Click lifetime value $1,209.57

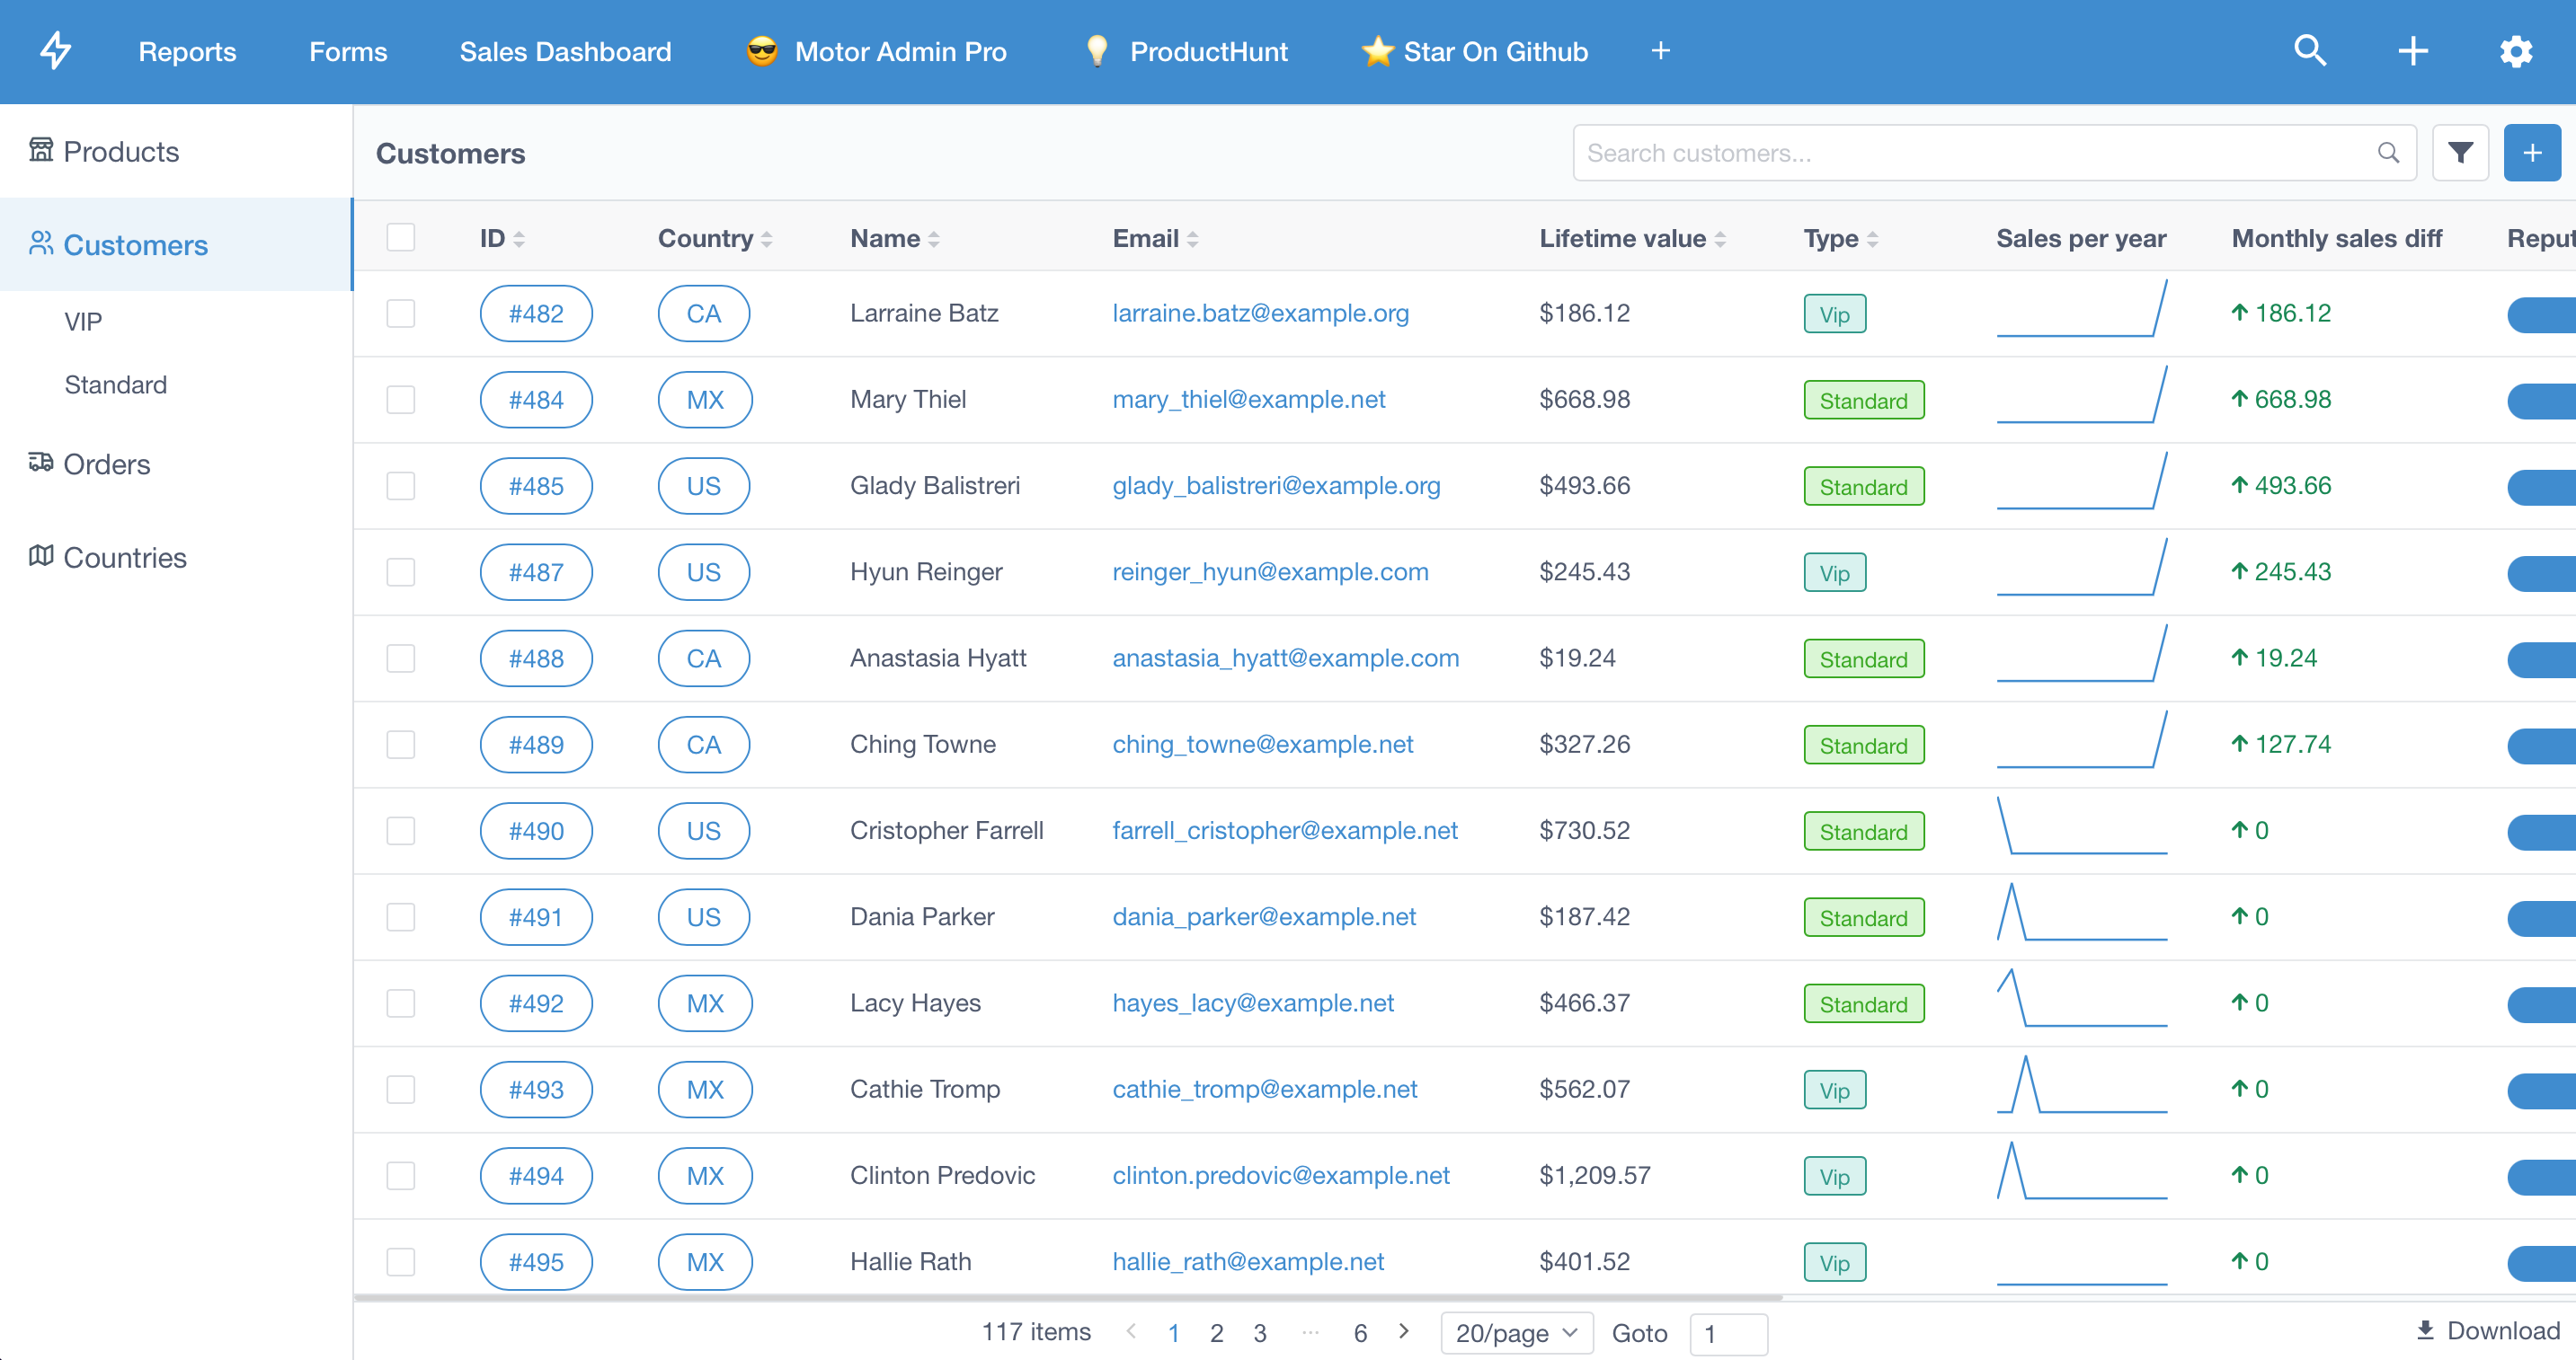[x=1594, y=1175]
